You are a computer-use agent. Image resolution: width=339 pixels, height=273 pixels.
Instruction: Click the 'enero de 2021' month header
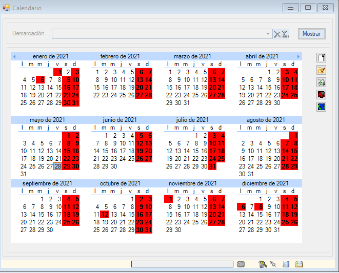[x=50, y=56]
